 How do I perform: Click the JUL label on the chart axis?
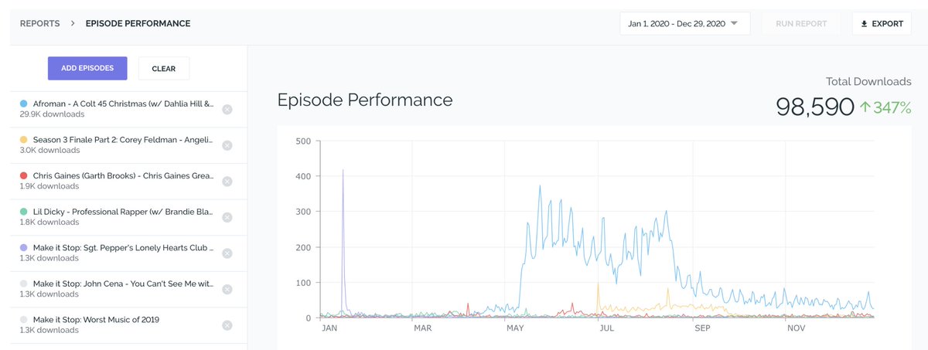point(608,328)
